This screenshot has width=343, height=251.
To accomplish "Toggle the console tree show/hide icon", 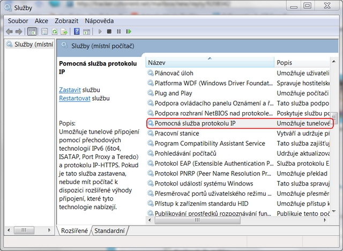I will (32, 32).
